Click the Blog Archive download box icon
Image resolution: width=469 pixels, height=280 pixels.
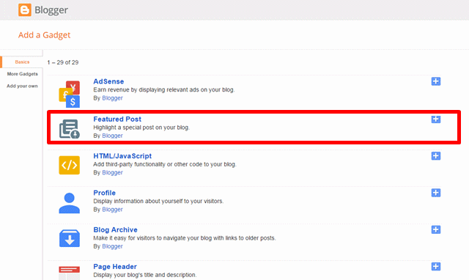point(70,238)
